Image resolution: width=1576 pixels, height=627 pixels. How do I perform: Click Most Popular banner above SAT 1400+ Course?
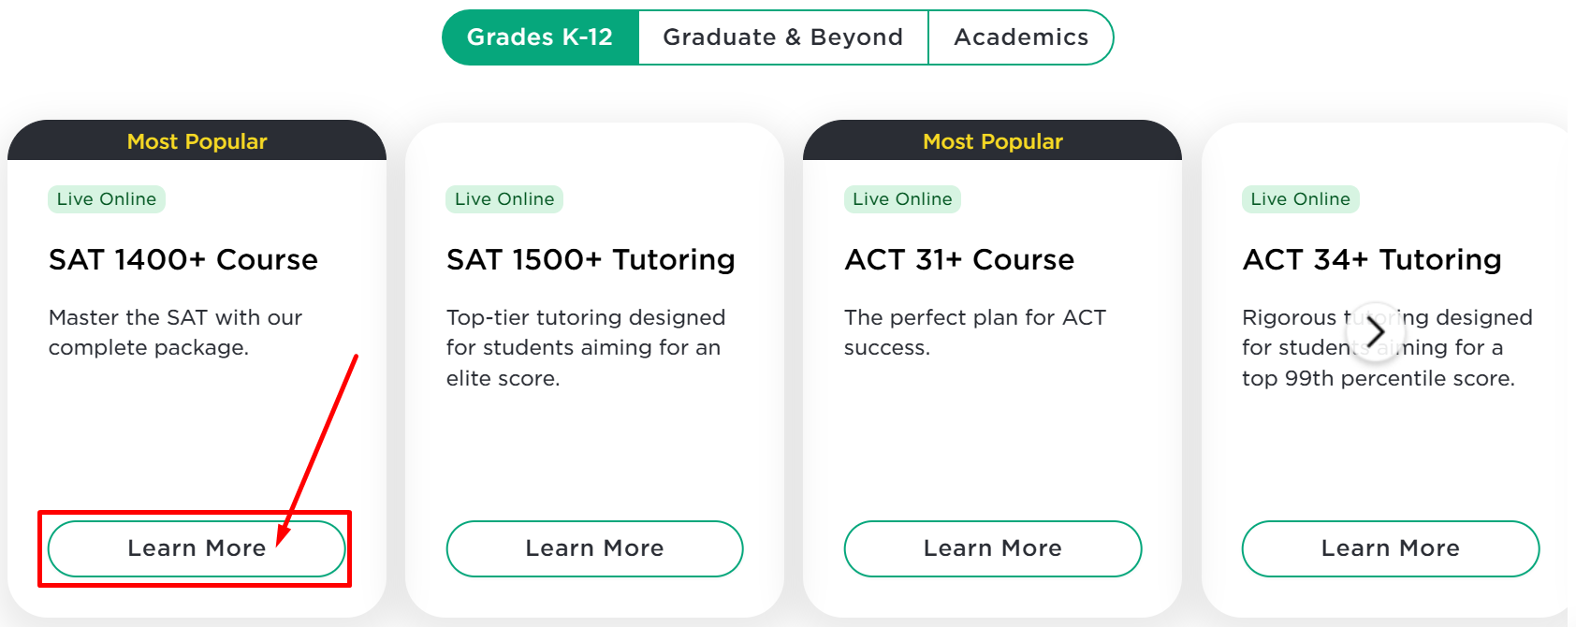pyautogui.click(x=197, y=141)
